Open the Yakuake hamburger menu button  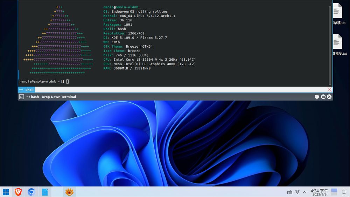tap(323, 97)
